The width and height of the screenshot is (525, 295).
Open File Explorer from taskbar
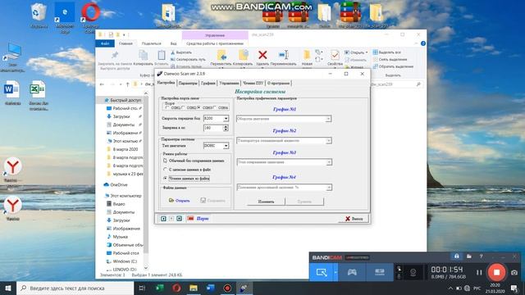coord(194,288)
